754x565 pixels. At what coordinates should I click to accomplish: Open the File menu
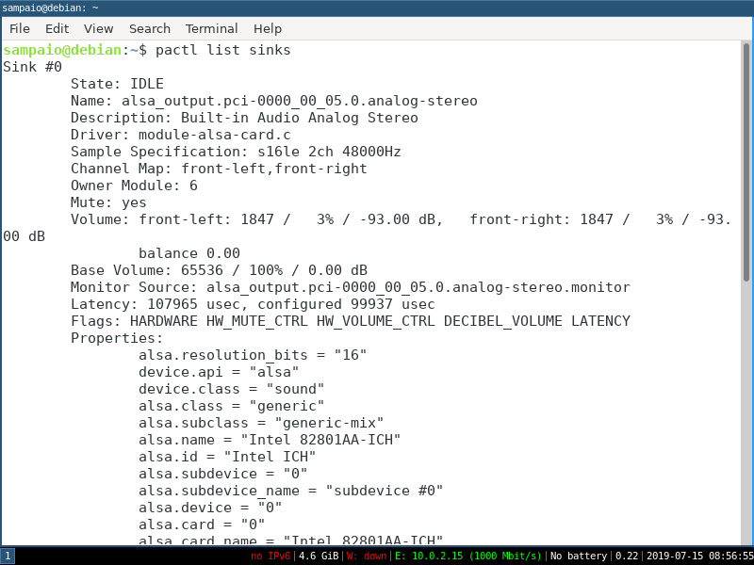pyautogui.click(x=19, y=28)
